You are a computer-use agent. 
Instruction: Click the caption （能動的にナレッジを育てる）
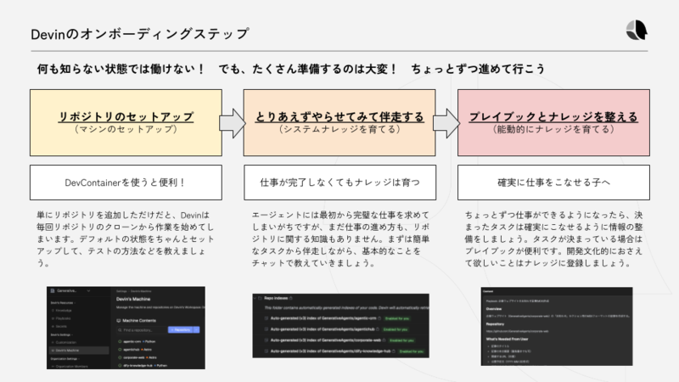coord(554,129)
